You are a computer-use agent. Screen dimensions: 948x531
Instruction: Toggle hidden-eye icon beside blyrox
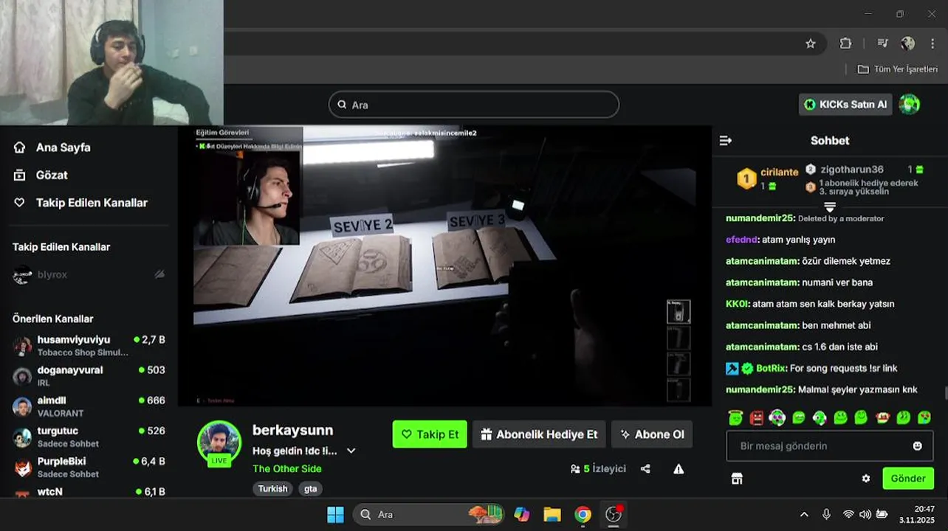coord(159,274)
